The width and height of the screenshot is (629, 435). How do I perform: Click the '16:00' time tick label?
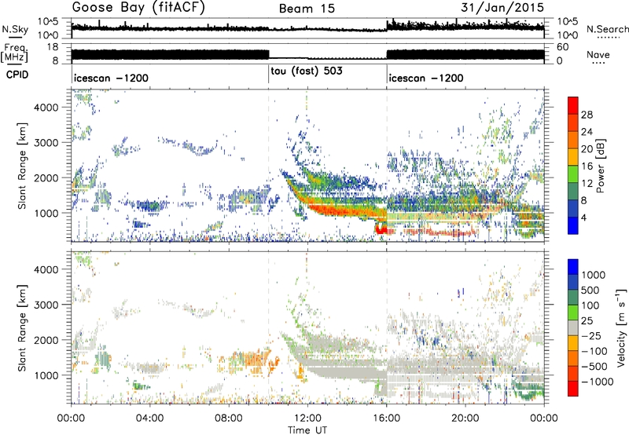tap(386, 419)
